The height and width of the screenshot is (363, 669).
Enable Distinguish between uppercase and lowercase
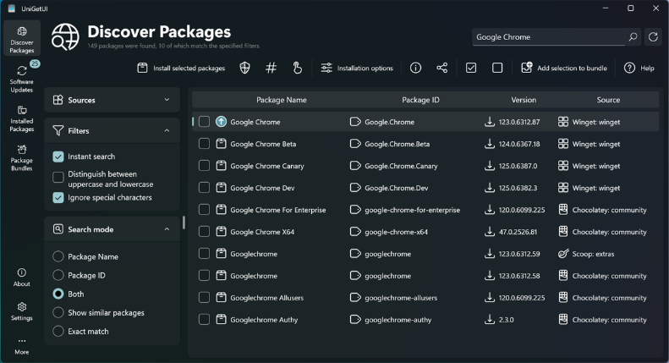tap(58, 177)
